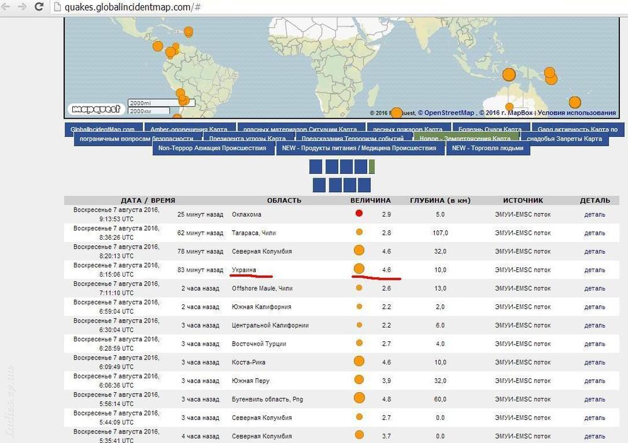
Task: Click the orange quake marker south of Africa
Action: [396, 113]
